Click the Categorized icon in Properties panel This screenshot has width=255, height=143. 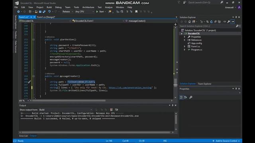click(x=181, y=97)
